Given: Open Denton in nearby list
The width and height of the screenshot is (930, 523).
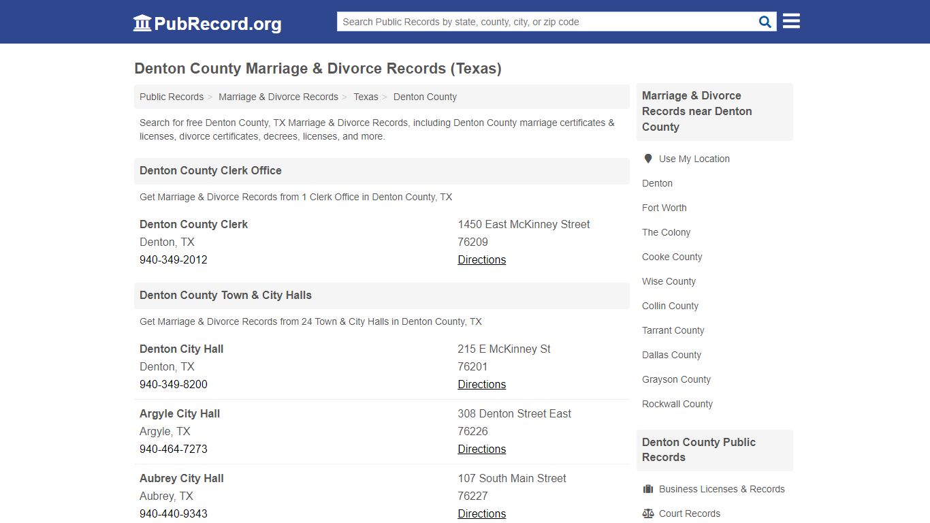Looking at the screenshot, I should click(657, 183).
